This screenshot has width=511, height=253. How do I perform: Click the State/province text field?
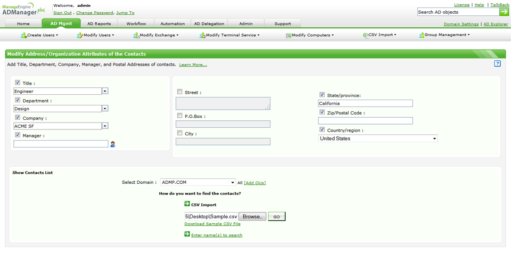(365, 103)
